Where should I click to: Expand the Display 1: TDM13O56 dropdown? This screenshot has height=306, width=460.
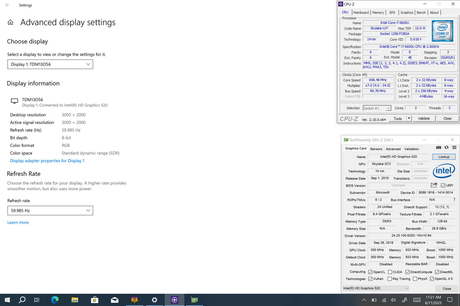(50, 64)
